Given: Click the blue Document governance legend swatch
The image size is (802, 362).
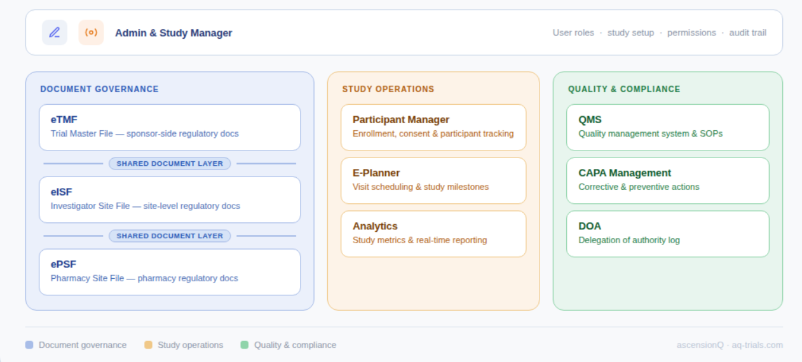Looking at the screenshot, I should tap(29, 345).
